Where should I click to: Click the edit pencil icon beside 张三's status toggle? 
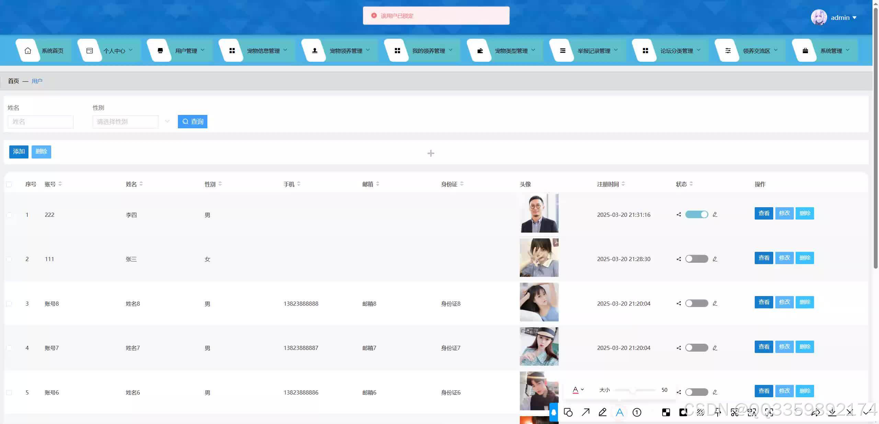715,259
